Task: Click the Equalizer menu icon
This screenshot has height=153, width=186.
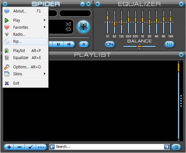Action: [x=7, y=58]
